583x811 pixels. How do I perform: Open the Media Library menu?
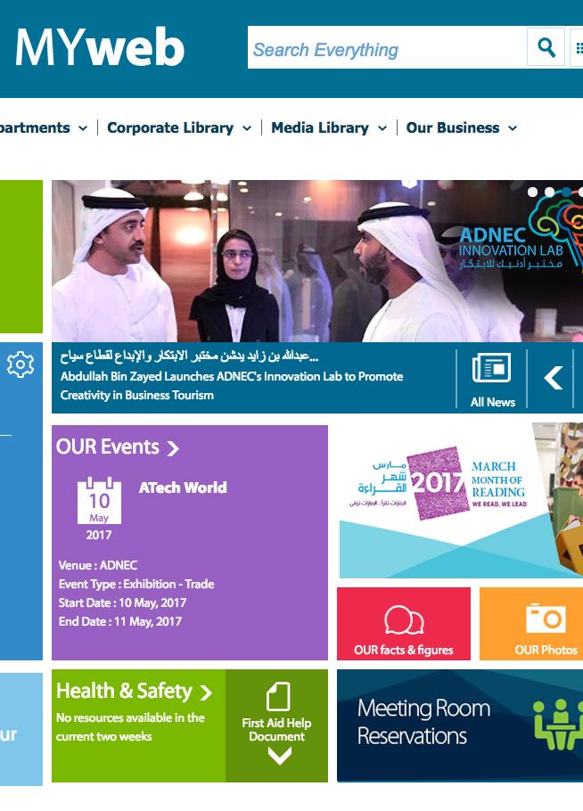click(x=320, y=127)
